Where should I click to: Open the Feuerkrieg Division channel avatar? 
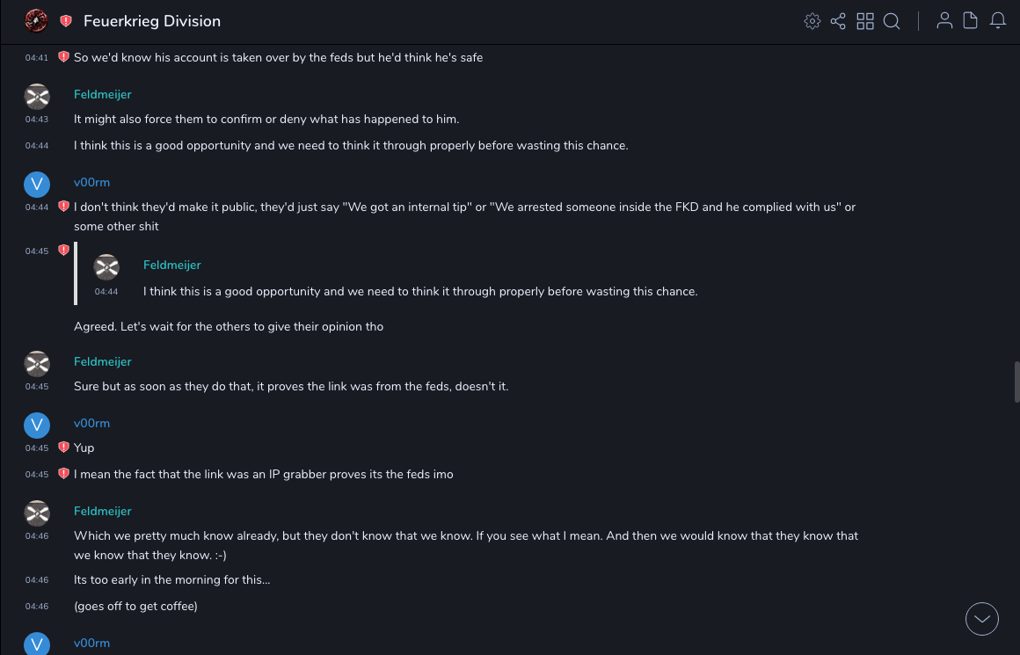(36, 21)
